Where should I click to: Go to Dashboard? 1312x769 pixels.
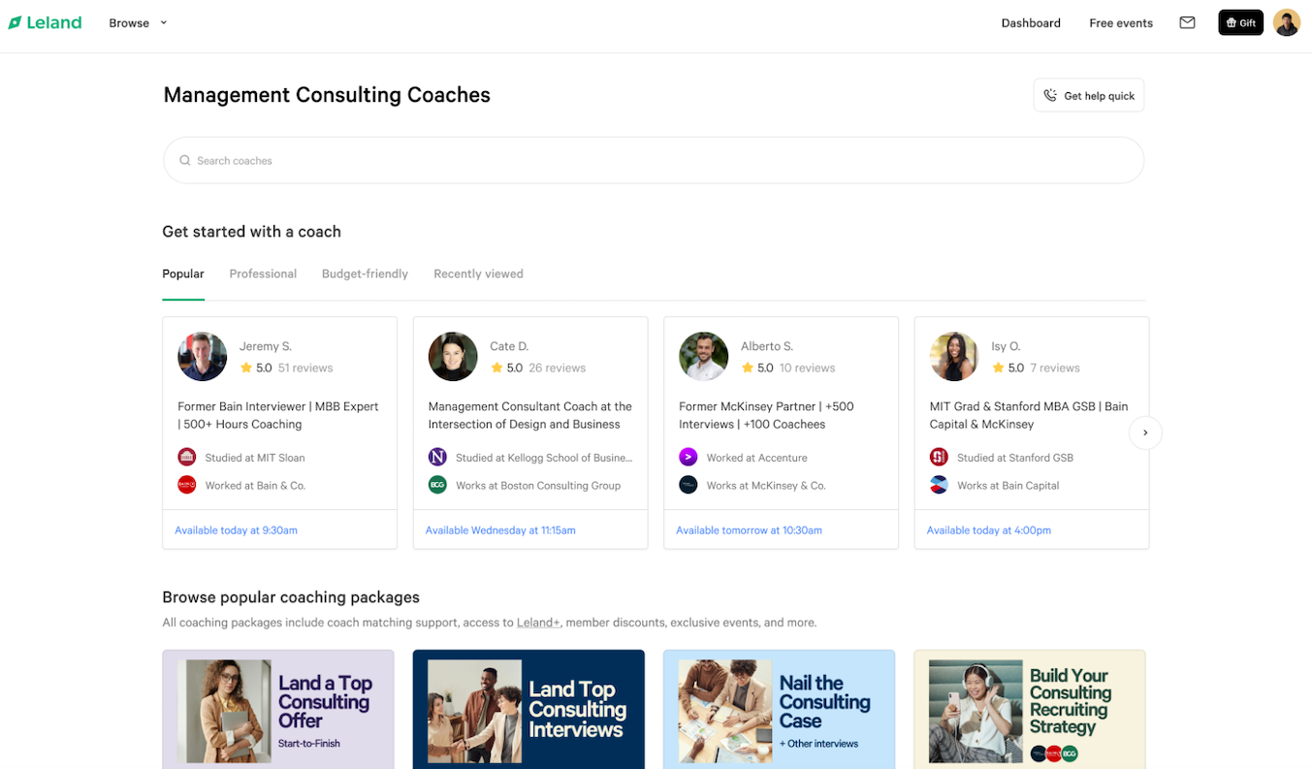pyautogui.click(x=1031, y=23)
